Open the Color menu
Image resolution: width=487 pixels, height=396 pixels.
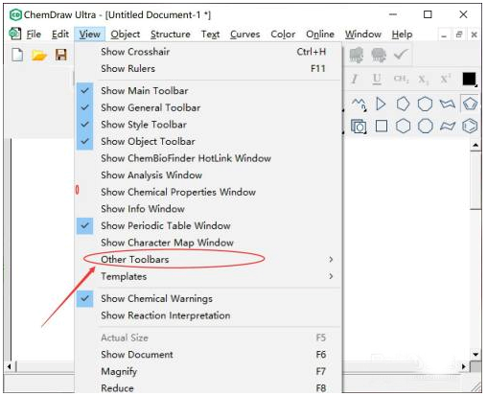[x=283, y=34]
